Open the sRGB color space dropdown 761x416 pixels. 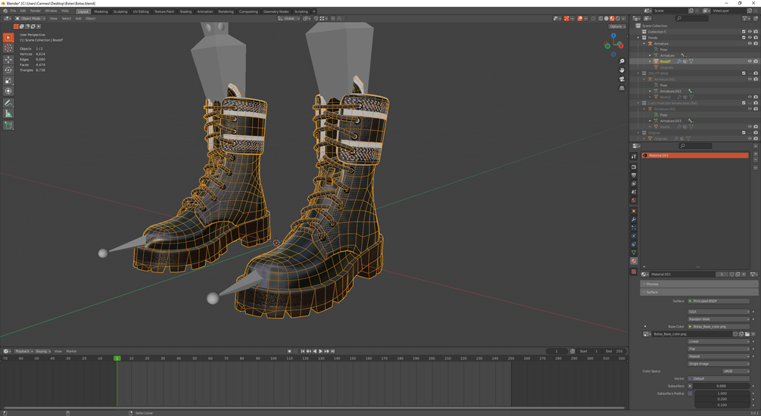(736, 371)
